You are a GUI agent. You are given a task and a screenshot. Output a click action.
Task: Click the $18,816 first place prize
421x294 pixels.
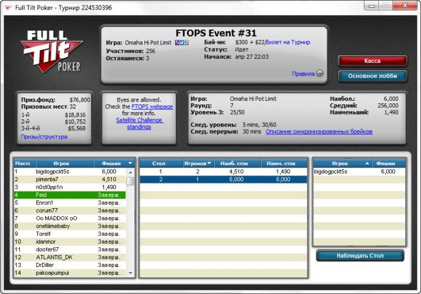point(75,115)
